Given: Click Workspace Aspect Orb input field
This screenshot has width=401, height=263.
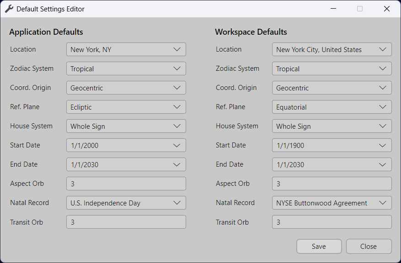Looking at the screenshot, I should (331, 184).
